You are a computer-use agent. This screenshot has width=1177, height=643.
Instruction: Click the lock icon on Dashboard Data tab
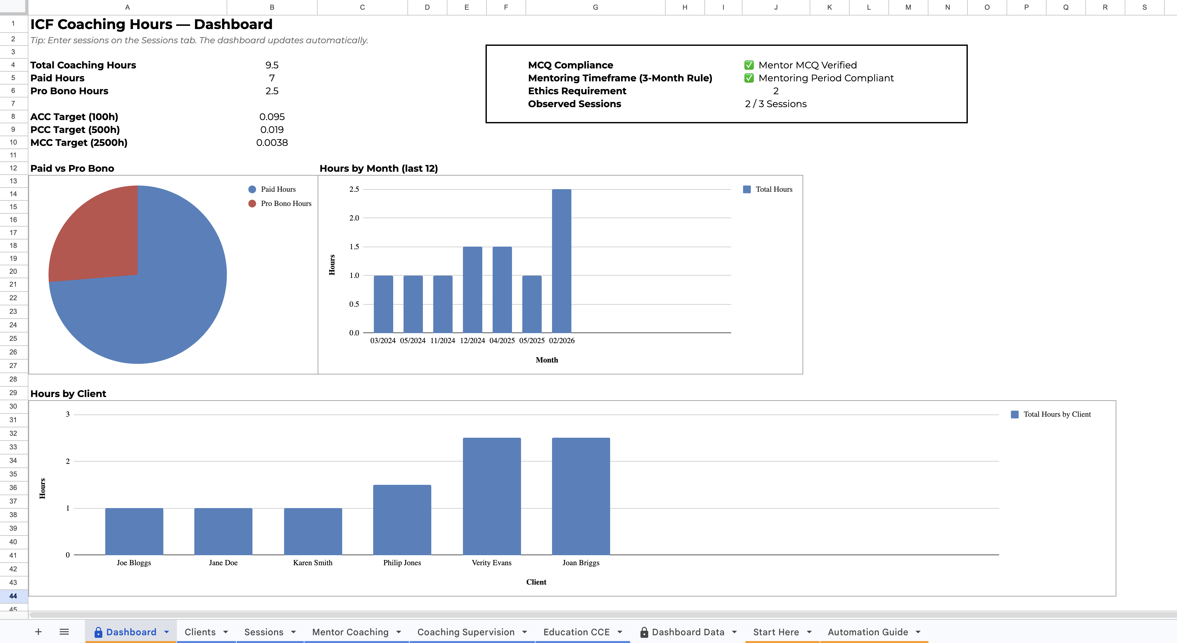click(x=644, y=632)
